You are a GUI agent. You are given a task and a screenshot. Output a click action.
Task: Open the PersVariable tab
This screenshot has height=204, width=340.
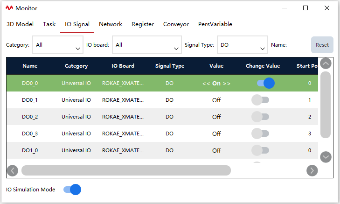point(215,24)
